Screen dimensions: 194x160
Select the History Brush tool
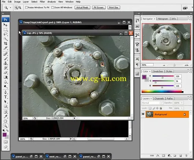[x=5, y=68]
